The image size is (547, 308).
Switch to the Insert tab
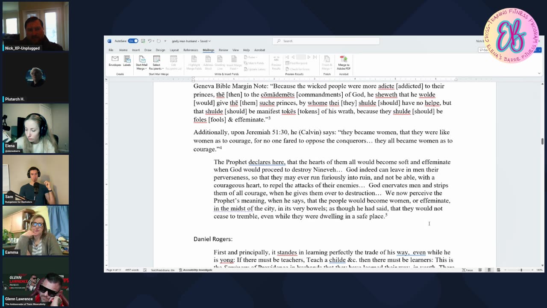coord(136,50)
